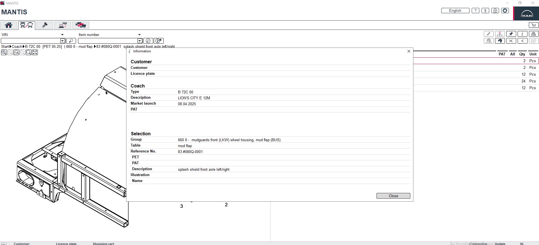Screen dimensions: 539x245
Task: Click the Licence plate status bar entry
Action: coord(66,244)
